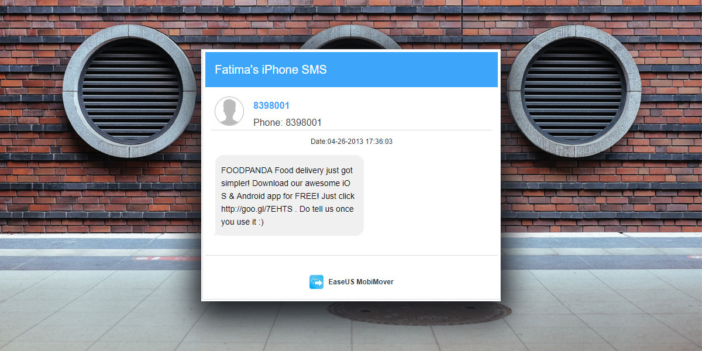Click the smiley :) at message end
This screenshot has height=351, width=702.
(x=260, y=222)
